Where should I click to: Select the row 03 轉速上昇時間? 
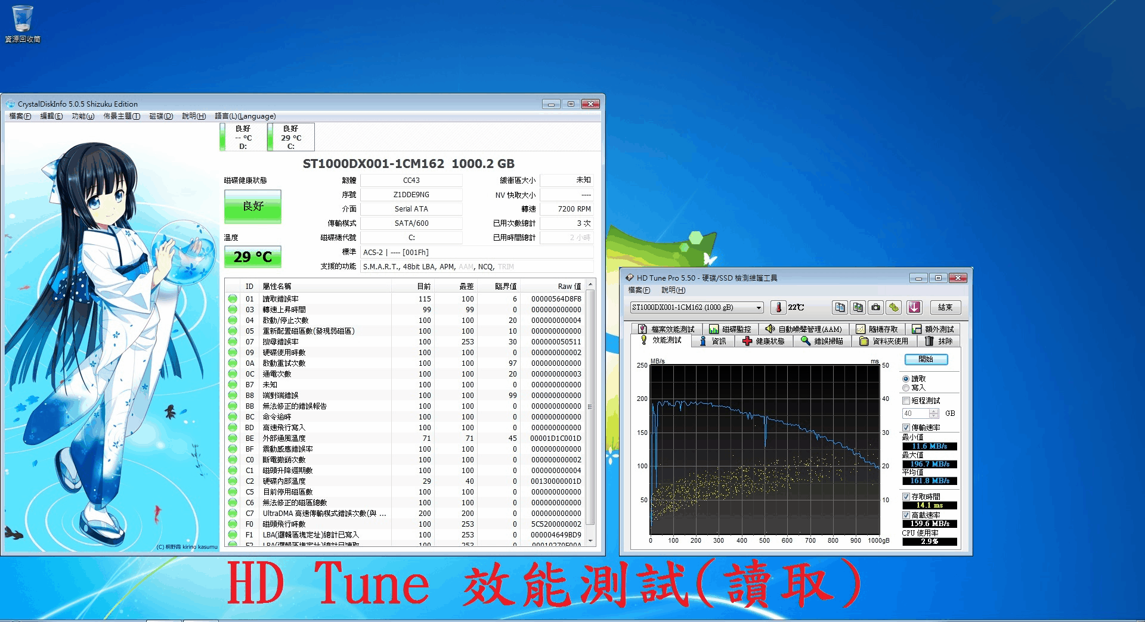405,310
